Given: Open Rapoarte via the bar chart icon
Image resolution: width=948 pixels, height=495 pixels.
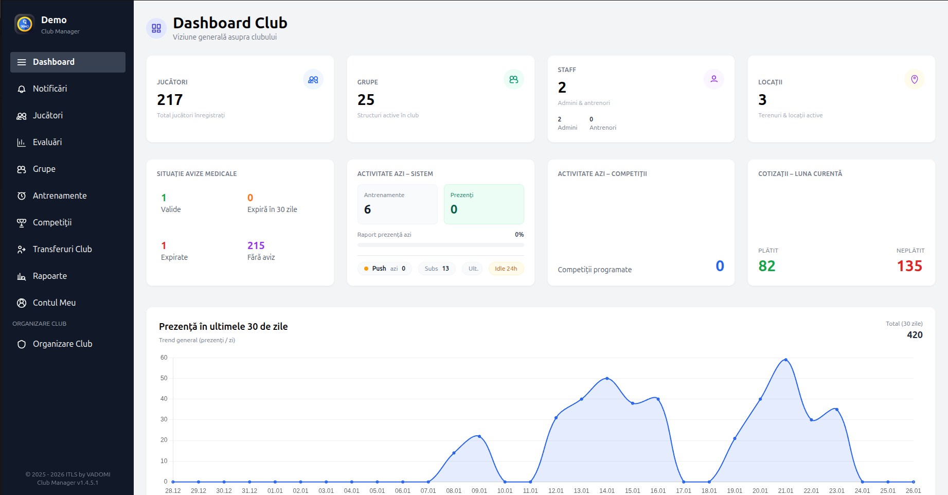Looking at the screenshot, I should [x=21, y=276].
